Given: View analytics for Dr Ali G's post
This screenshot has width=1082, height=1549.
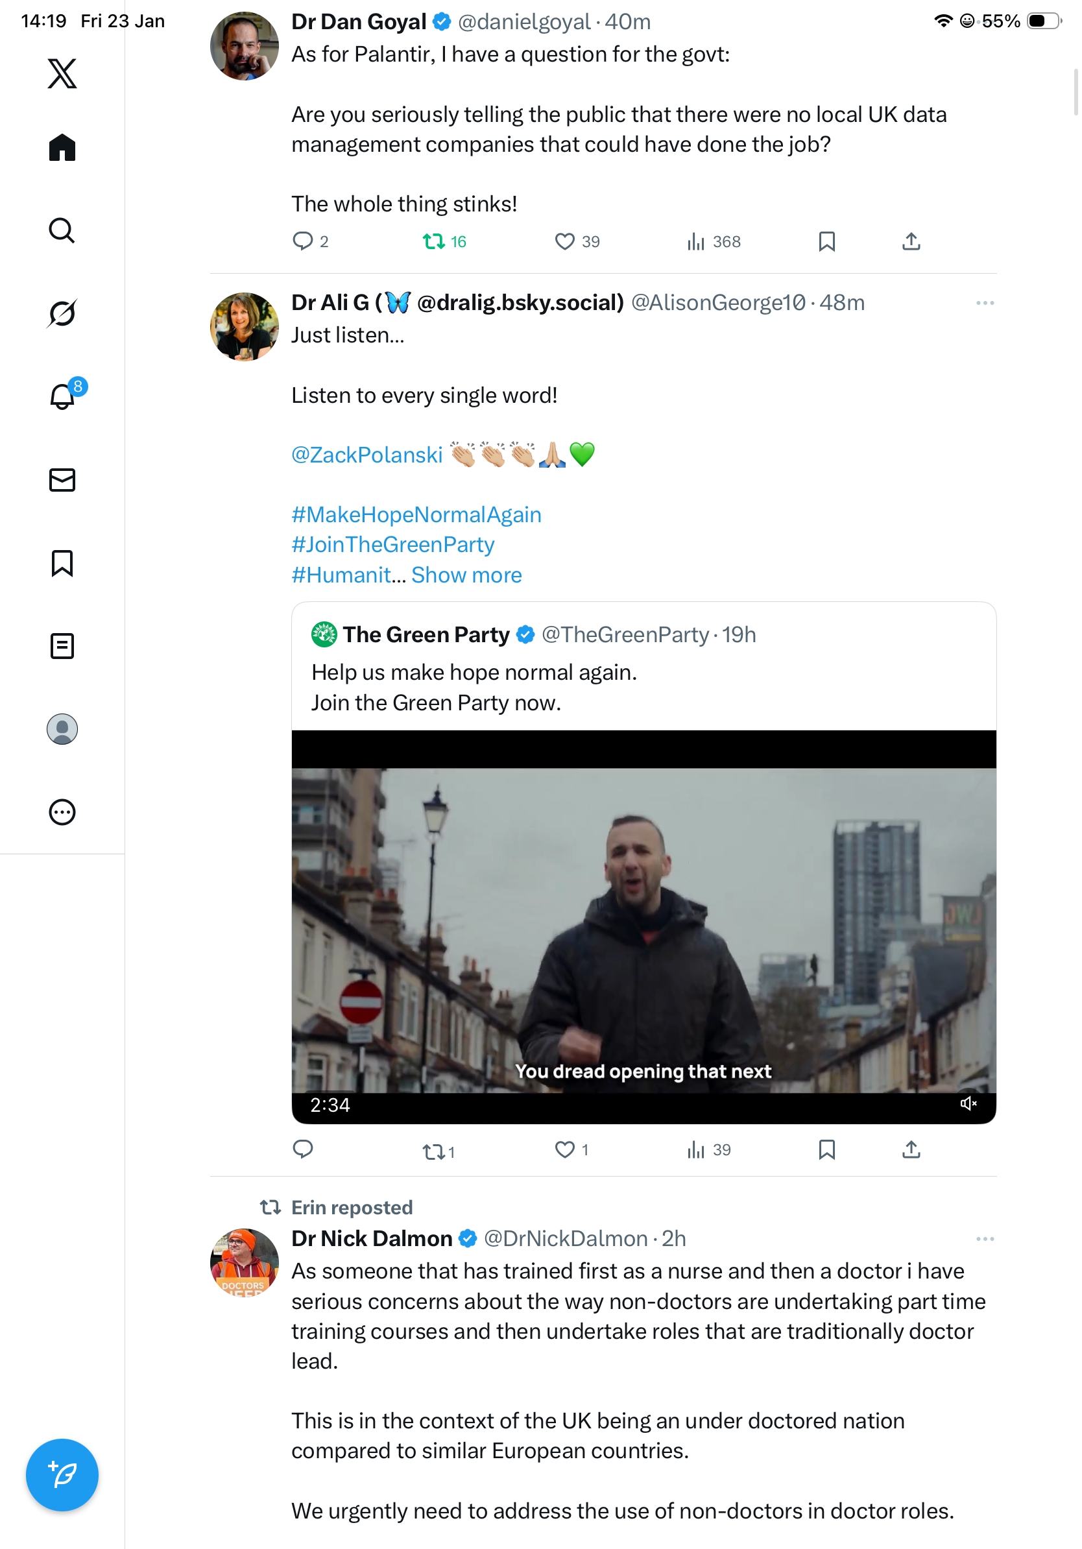Looking at the screenshot, I should [x=708, y=1149].
